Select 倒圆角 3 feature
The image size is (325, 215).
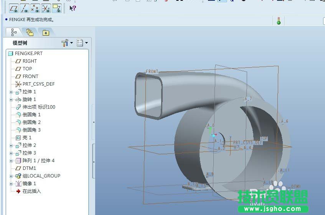click(x=31, y=130)
